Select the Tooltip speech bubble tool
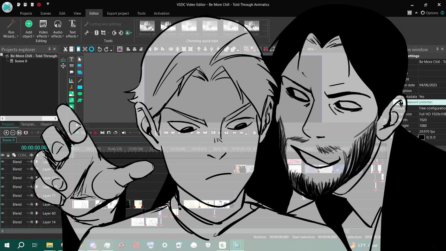Viewport: 446px width, 251px height. coord(71,72)
